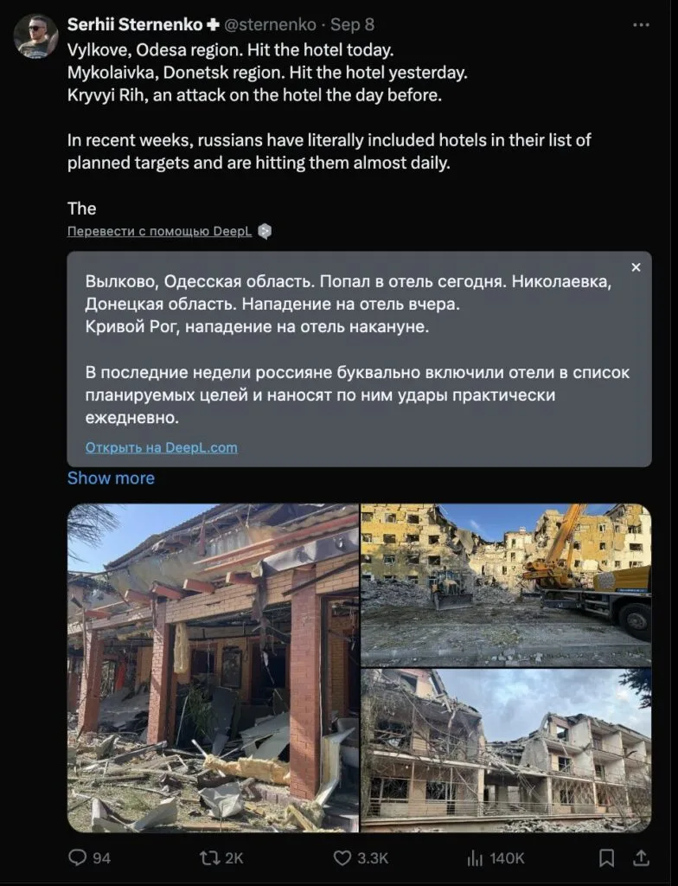Open replies via the comment bubble icon
This screenshot has height=886, width=678.
pos(78,857)
